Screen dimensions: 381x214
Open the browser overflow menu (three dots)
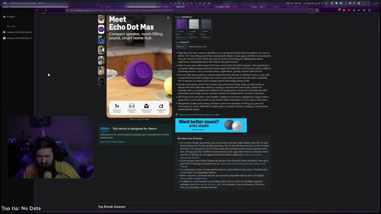pyautogui.click(x=374, y=10)
